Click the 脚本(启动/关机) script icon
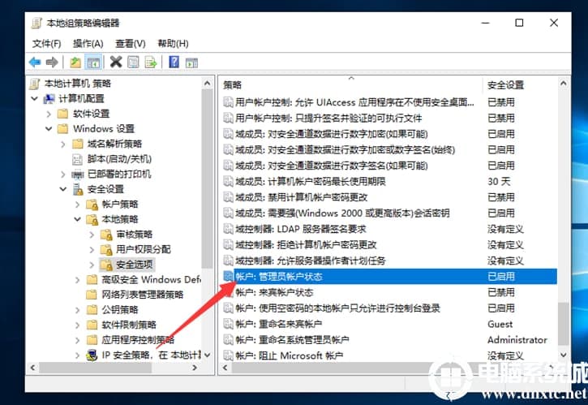 77,159
